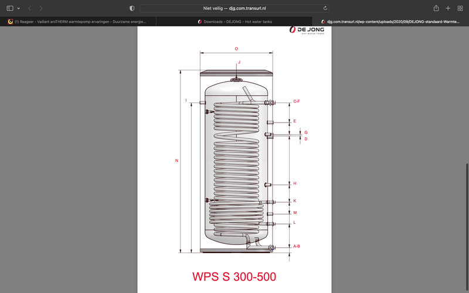Screen dimensions: 469x293
Task: Open the privacy report shield icon
Action: (132, 8)
